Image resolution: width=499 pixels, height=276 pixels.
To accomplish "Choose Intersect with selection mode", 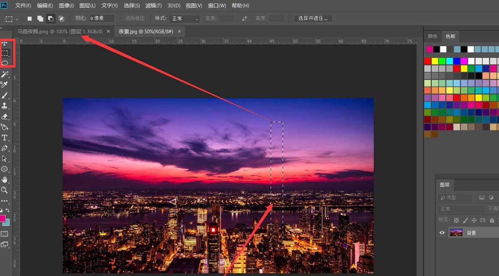I will [x=61, y=18].
